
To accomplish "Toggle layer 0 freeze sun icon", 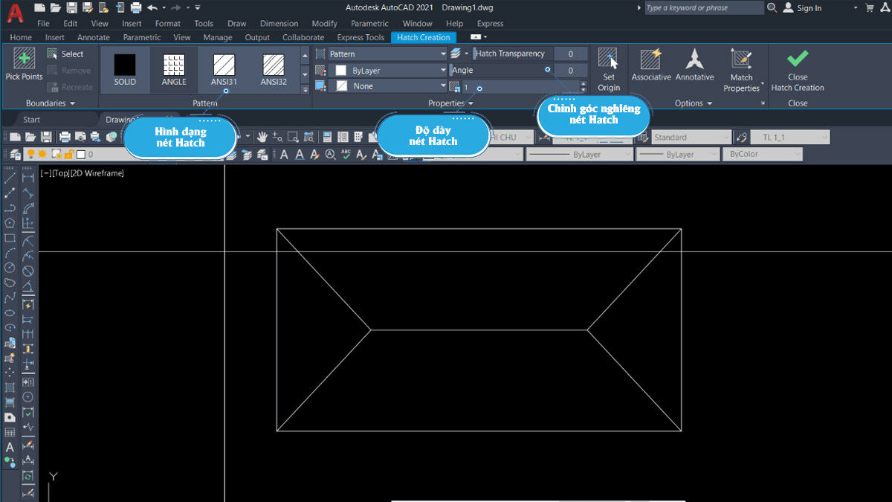I will point(42,154).
